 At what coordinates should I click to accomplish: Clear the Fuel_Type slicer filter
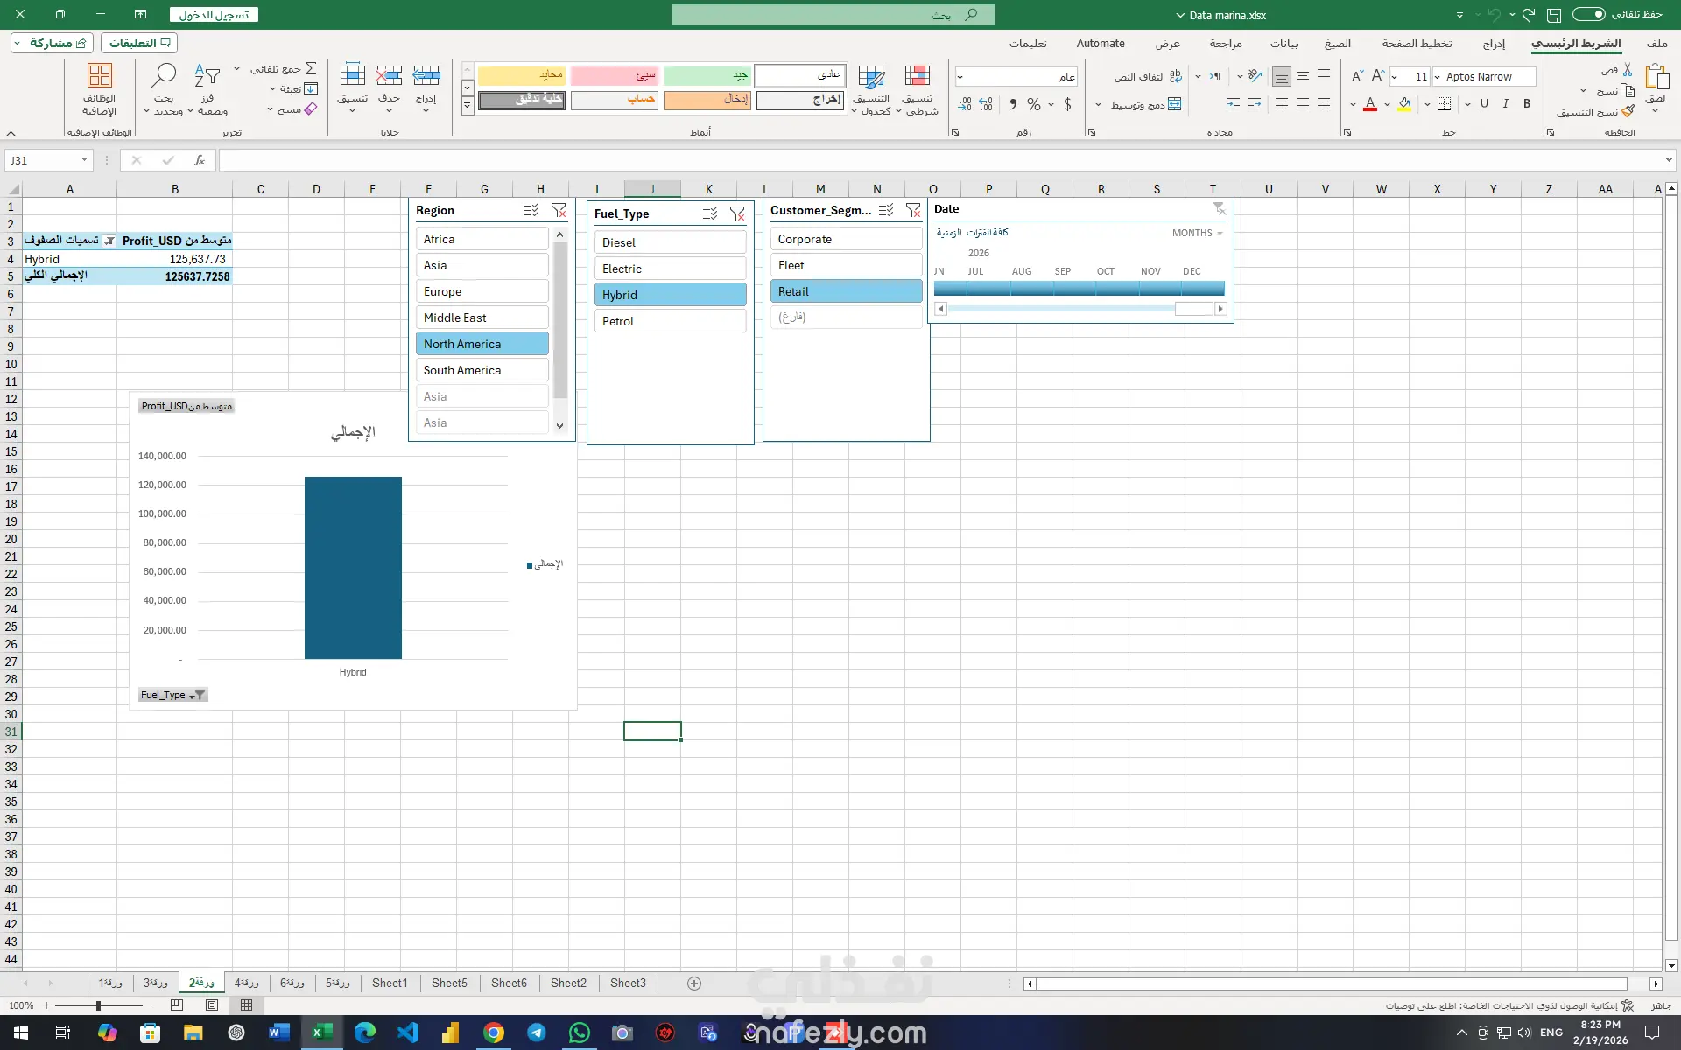[x=737, y=213]
